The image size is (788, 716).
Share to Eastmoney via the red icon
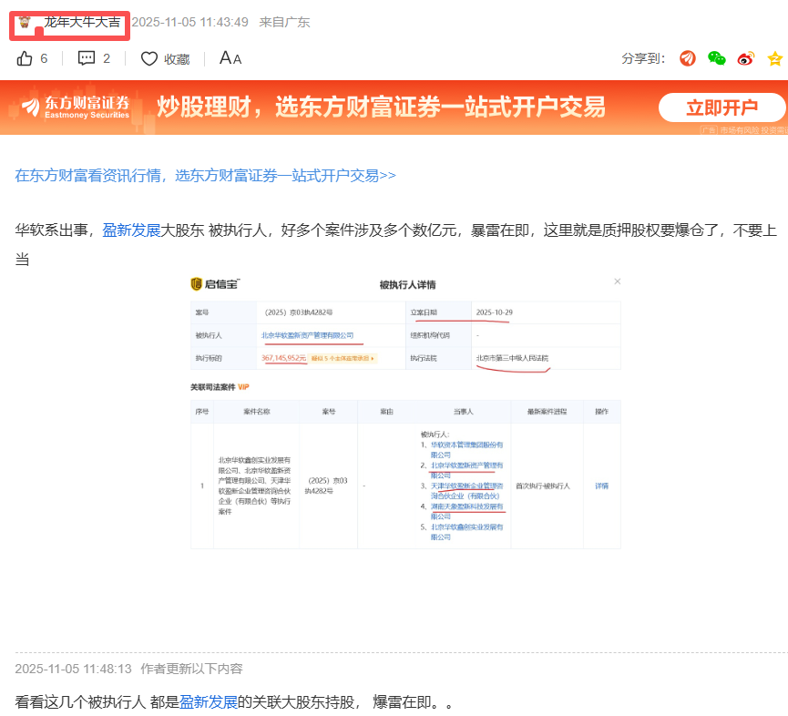[x=688, y=58]
